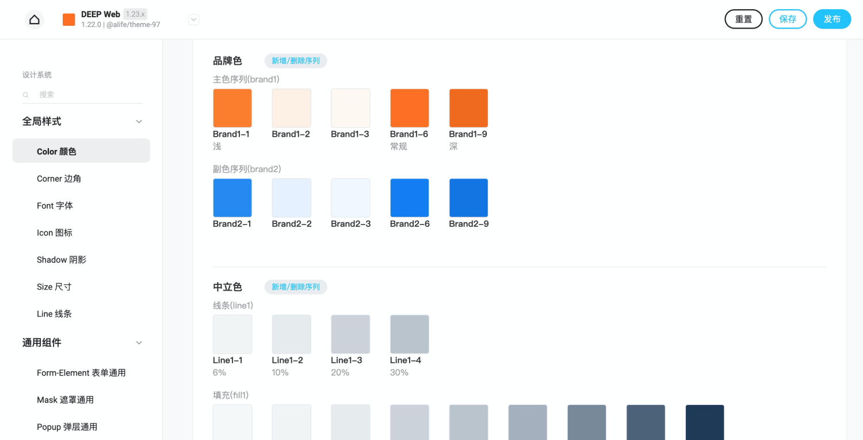
Task: Collapse the 通用组件 section
Action: tap(139, 343)
